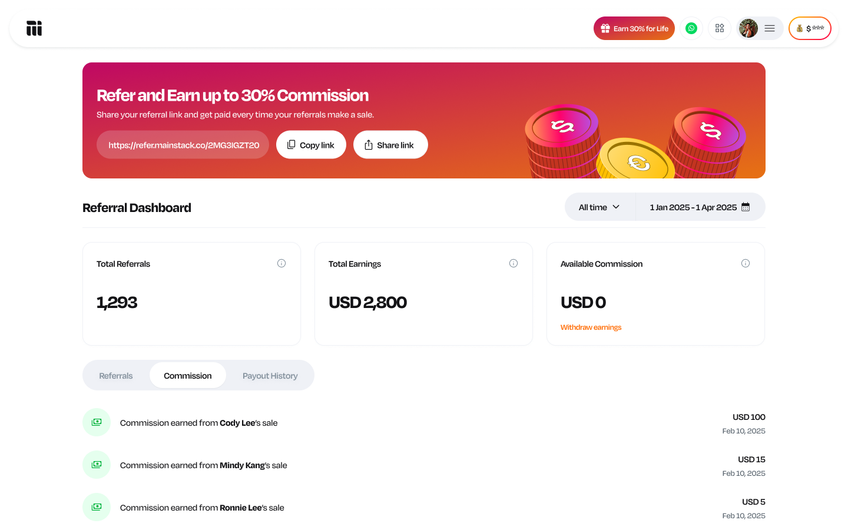This screenshot has height=530, width=848.
Task: Click the Earn 30% for Life button
Action: point(634,28)
